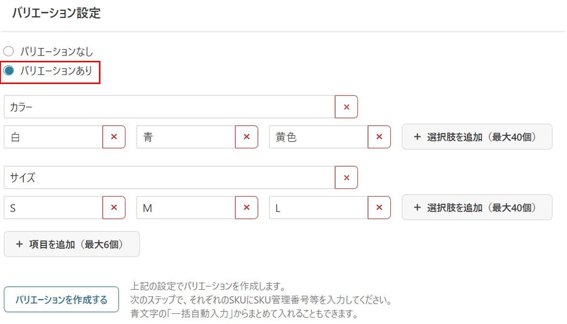Click バリエーションを作成する button
This screenshot has width=567, height=324.
point(61,299)
